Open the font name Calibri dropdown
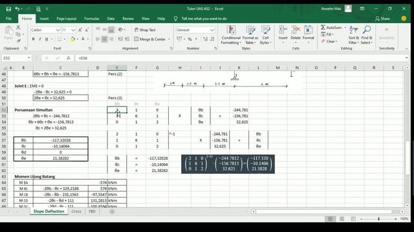This screenshot has width=414, height=232. tap(58, 30)
